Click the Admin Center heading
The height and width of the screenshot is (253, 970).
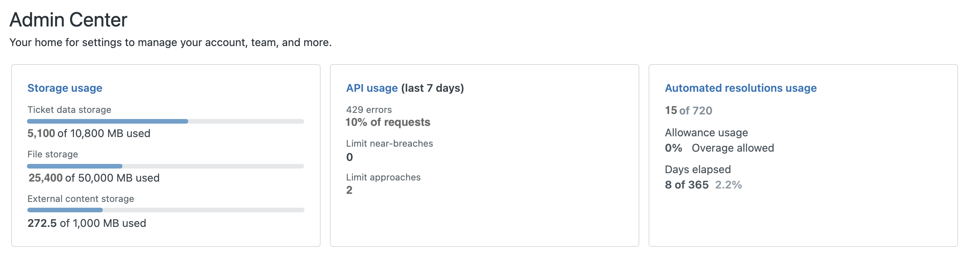[x=69, y=20]
